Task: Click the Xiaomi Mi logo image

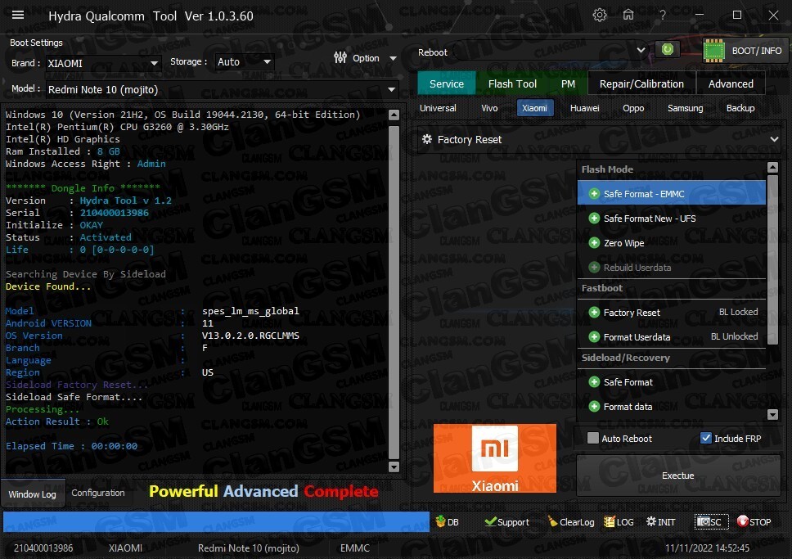Action: 494,458
